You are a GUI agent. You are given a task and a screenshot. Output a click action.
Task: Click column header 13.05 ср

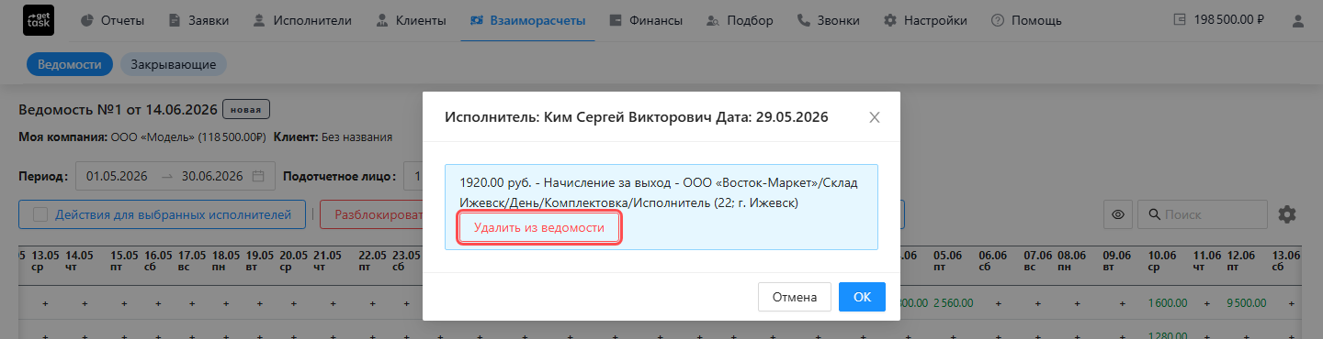[45, 261]
